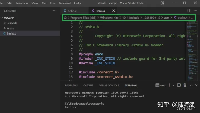Split the editor to the right
The width and height of the screenshot is (200, 113).
pos(189,11)
